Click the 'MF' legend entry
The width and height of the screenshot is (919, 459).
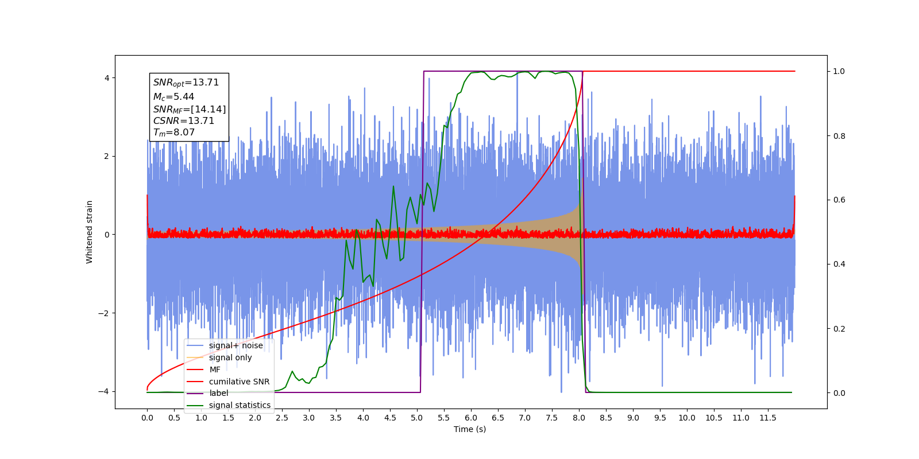click(x=215, y=369)
